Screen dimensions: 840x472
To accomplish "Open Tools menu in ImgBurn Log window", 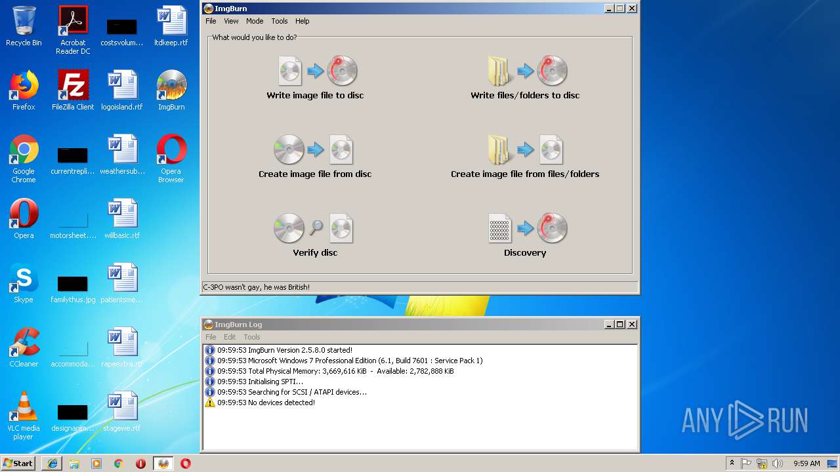I will [x=252, y=337].
